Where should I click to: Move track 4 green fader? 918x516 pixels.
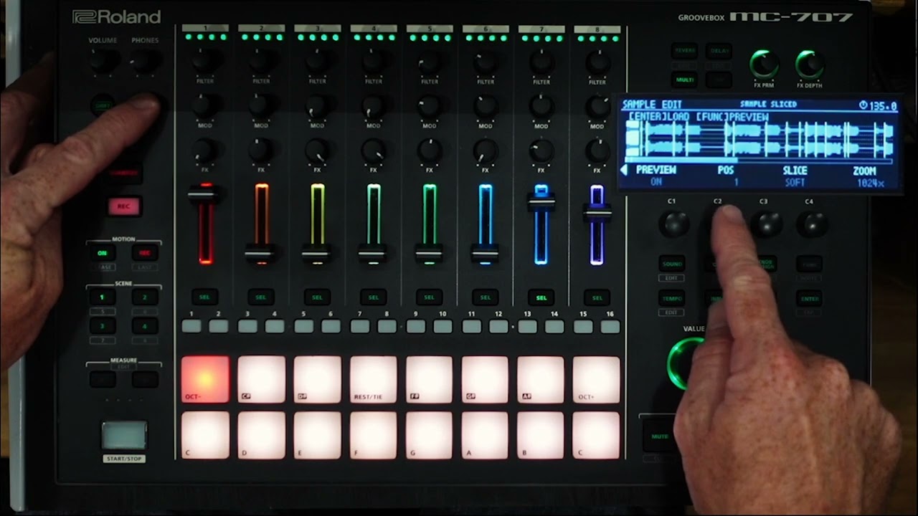tap(373, 253)
